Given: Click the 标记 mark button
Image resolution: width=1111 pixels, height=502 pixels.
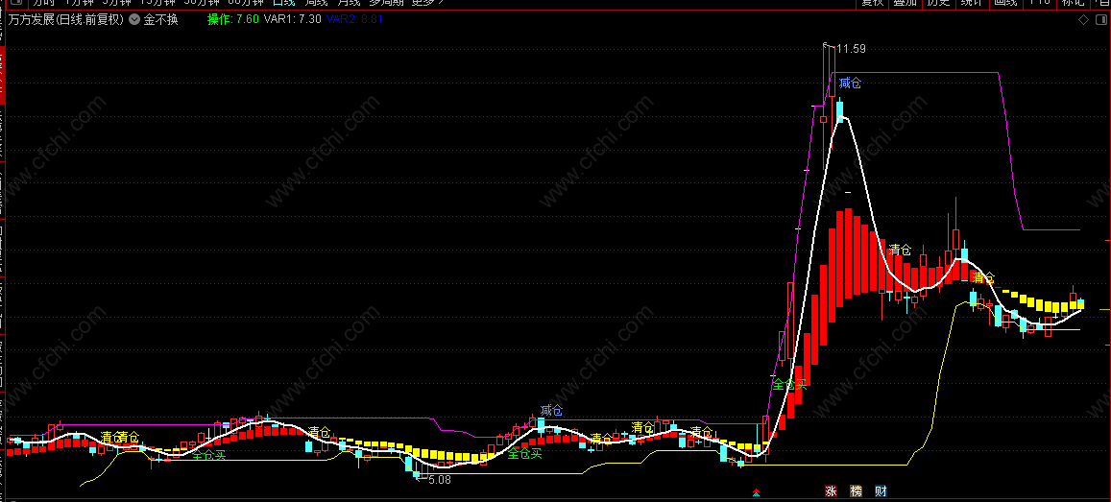Looking at the screenshot, I should pyautogui.click(x=1073, y=3).
